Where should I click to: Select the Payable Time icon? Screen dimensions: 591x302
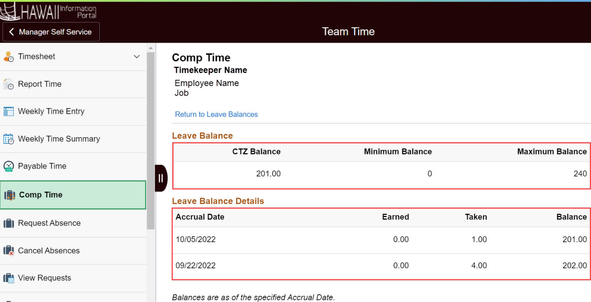pos(8,166)
